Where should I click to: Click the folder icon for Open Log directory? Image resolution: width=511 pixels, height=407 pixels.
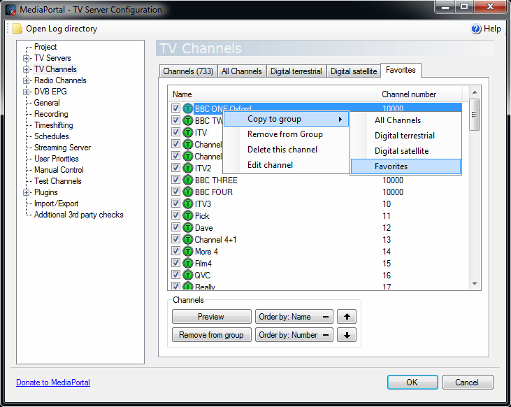(x=17, y=29)
